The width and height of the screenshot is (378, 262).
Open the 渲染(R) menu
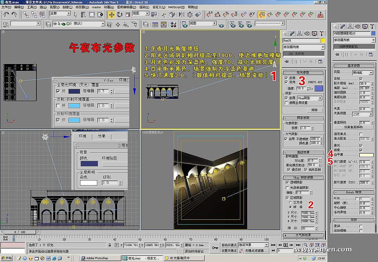[x=144, y=7]
